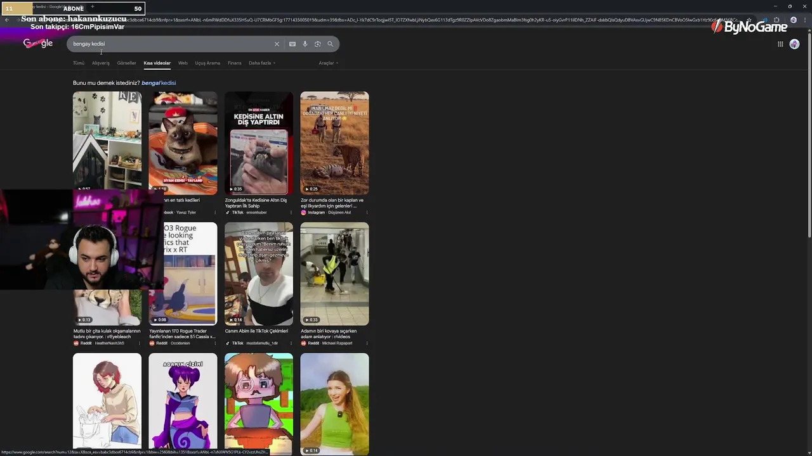Screen dimensions: 812x456
Task: Switch to Alışveriş tab
Action: click(101, 63)
